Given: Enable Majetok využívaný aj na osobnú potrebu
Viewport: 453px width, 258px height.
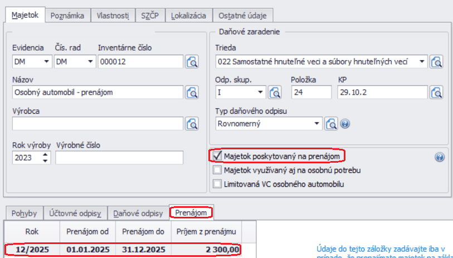Looking at the screenshot, I should point(218,170).
